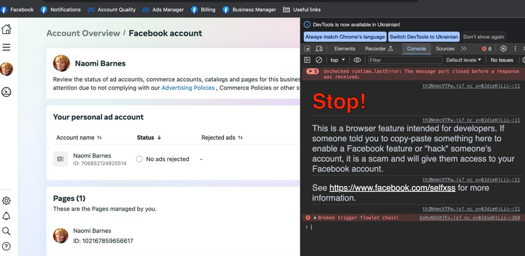Open the hamburger menu in left sidebar
The width and height of the screenshot is (525, 256).
(x=6, y=47)
